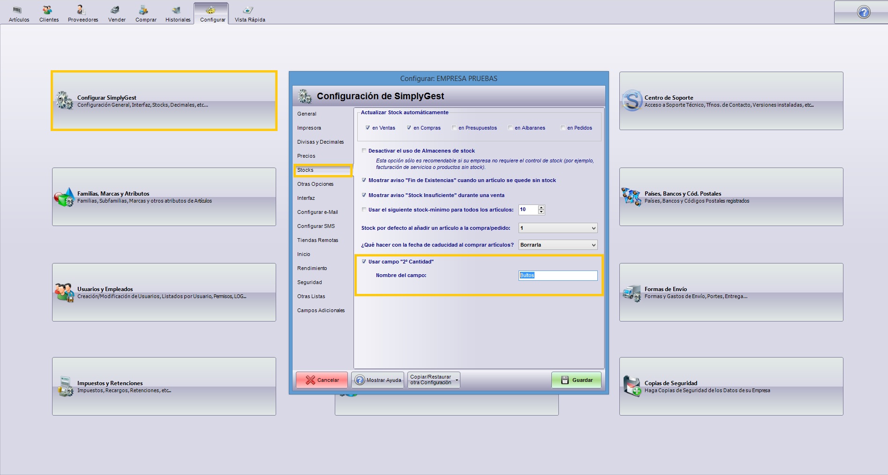Click the Centro de Soporte icon
888x475 pixels.
(632, 101)
